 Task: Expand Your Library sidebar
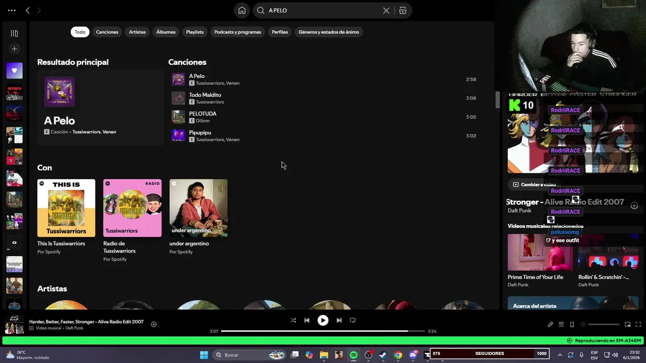coord(14,33)
